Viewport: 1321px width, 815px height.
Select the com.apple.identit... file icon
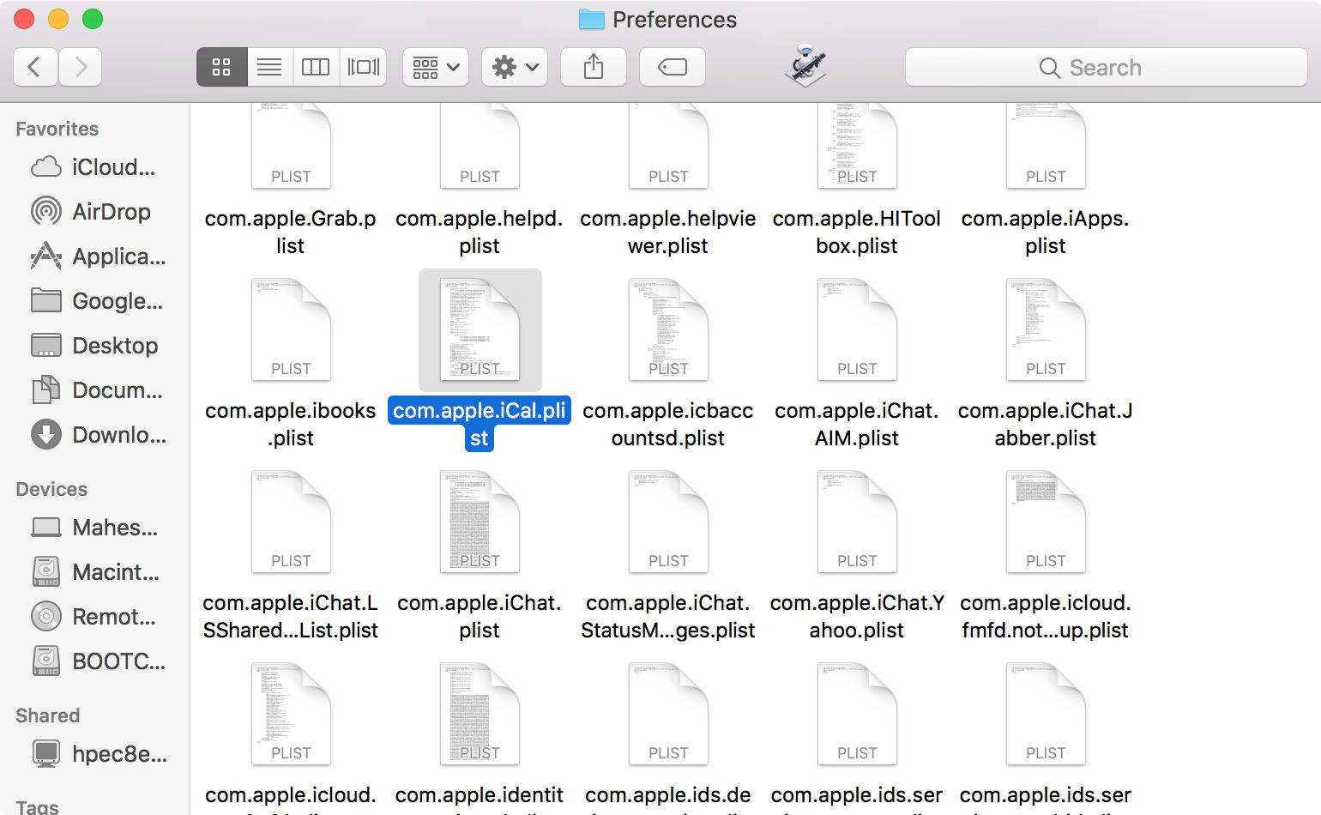(480, 714)
